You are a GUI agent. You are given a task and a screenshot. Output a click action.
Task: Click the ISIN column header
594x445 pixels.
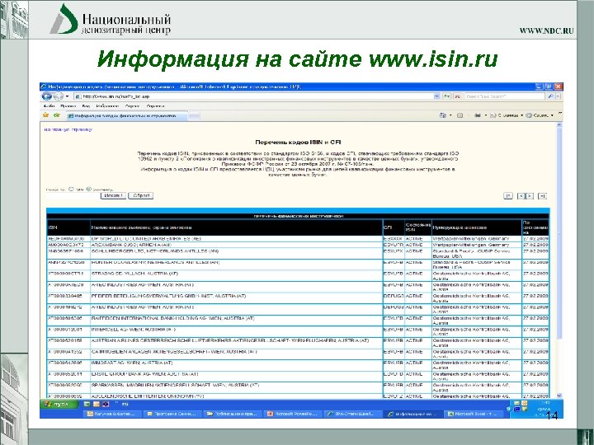tap(68, 227)
